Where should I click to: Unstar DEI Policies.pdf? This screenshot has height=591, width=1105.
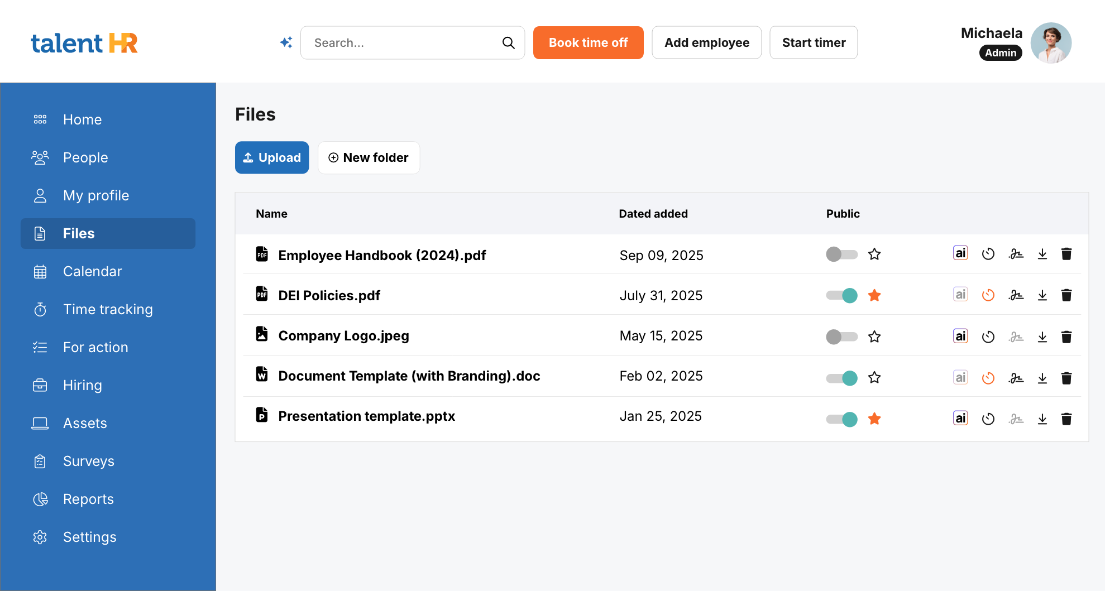874,295
